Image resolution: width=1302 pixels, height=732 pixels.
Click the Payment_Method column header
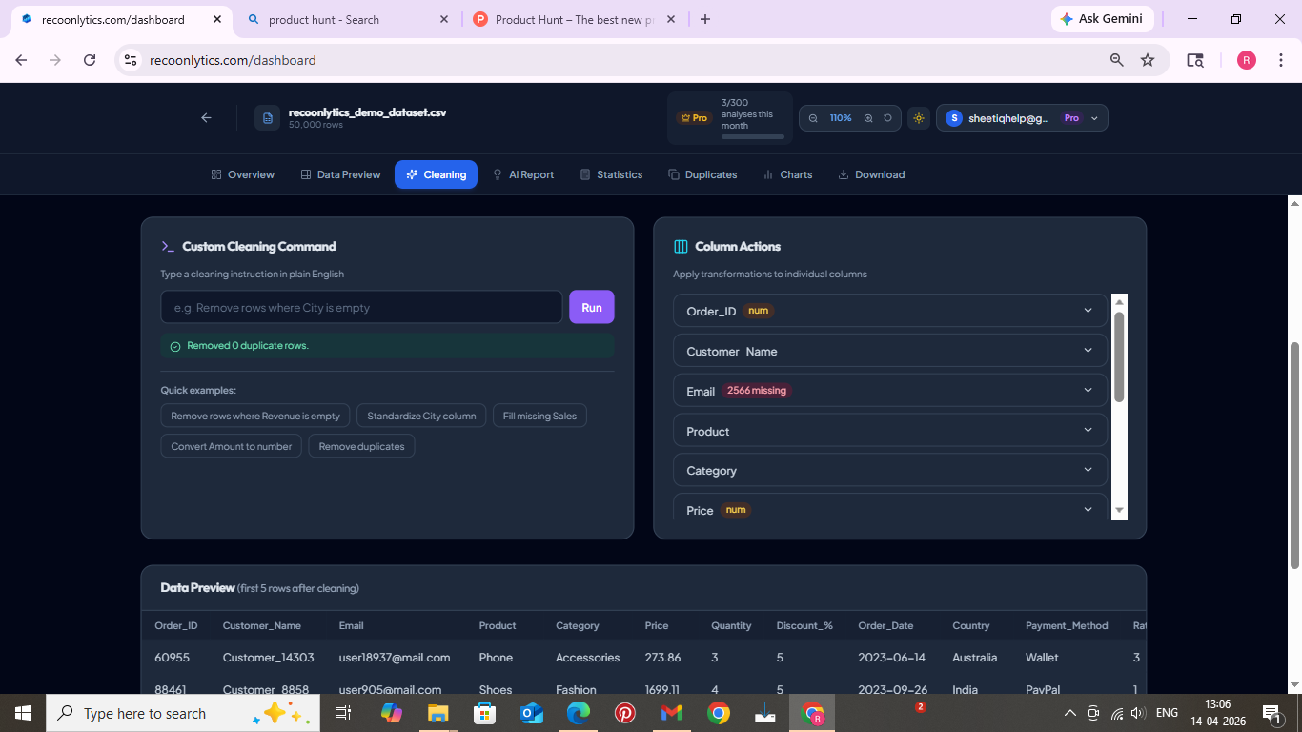(1067, 626)
